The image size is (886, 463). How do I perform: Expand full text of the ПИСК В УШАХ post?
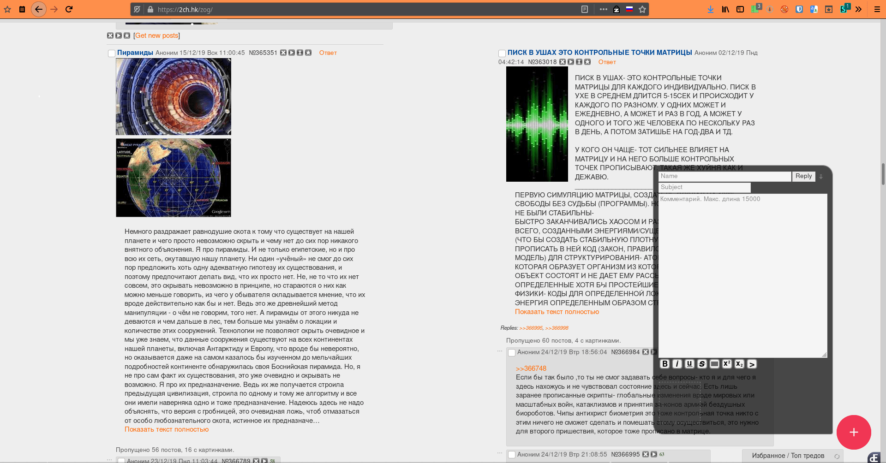click(x=557, y=312)
